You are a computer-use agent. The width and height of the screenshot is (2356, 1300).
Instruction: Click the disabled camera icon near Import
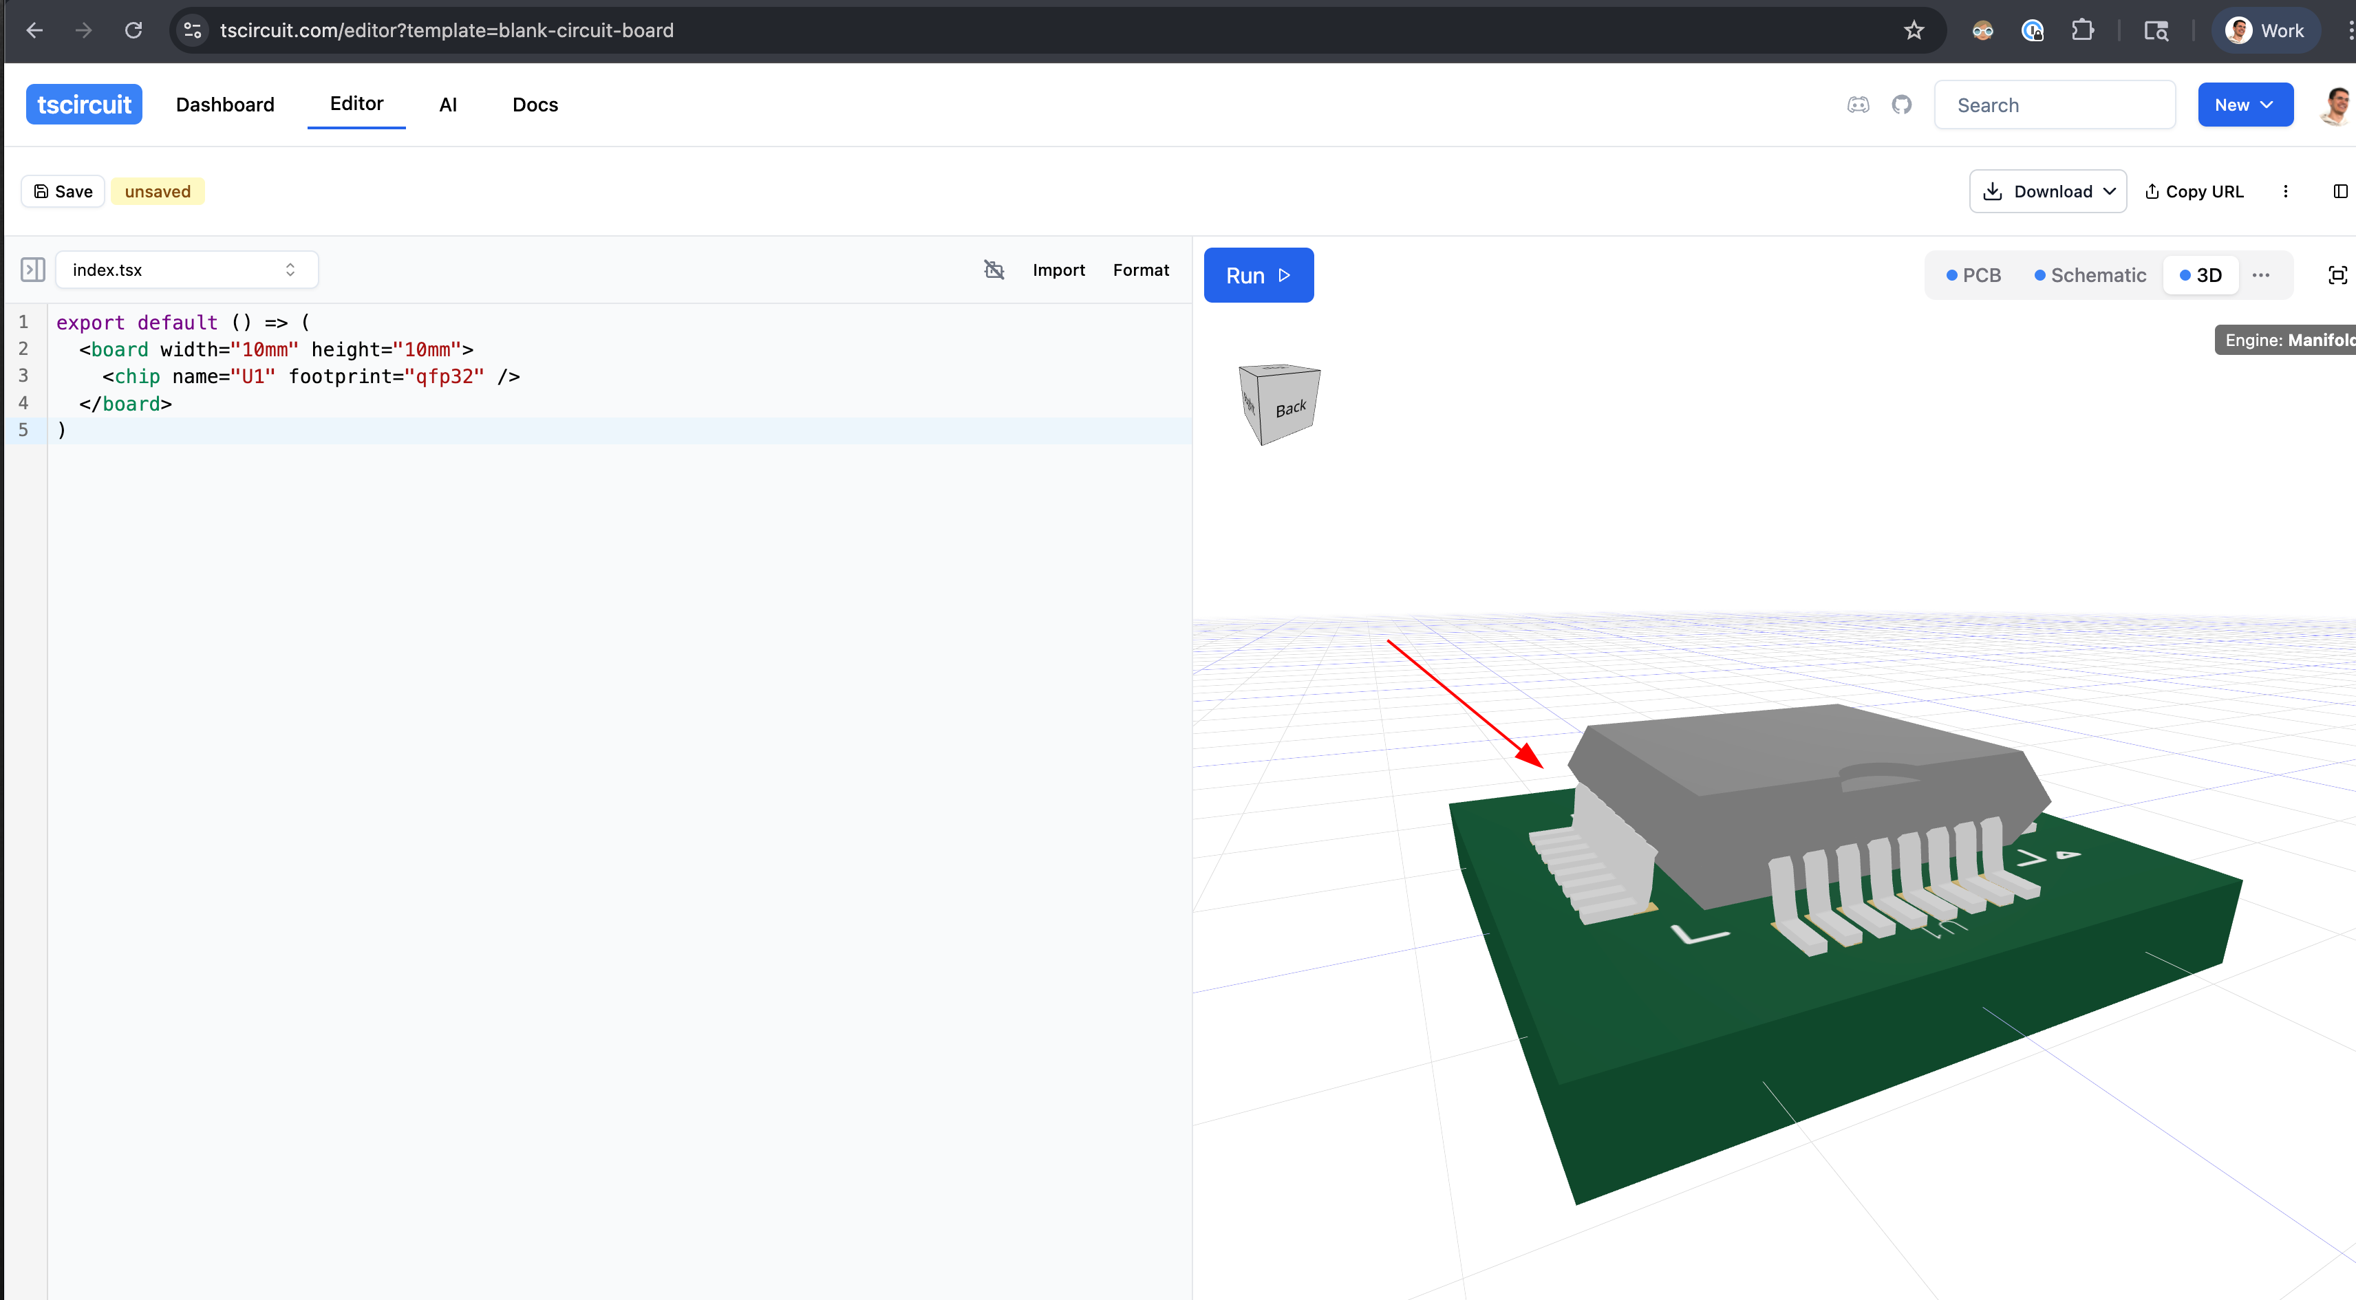click(994, 270)
